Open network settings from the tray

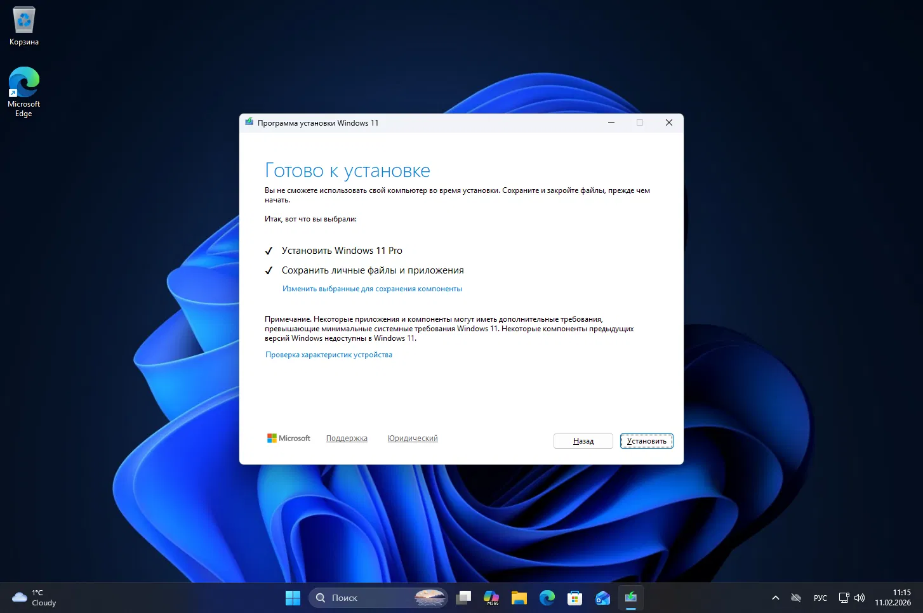click(x=844, y=598)
